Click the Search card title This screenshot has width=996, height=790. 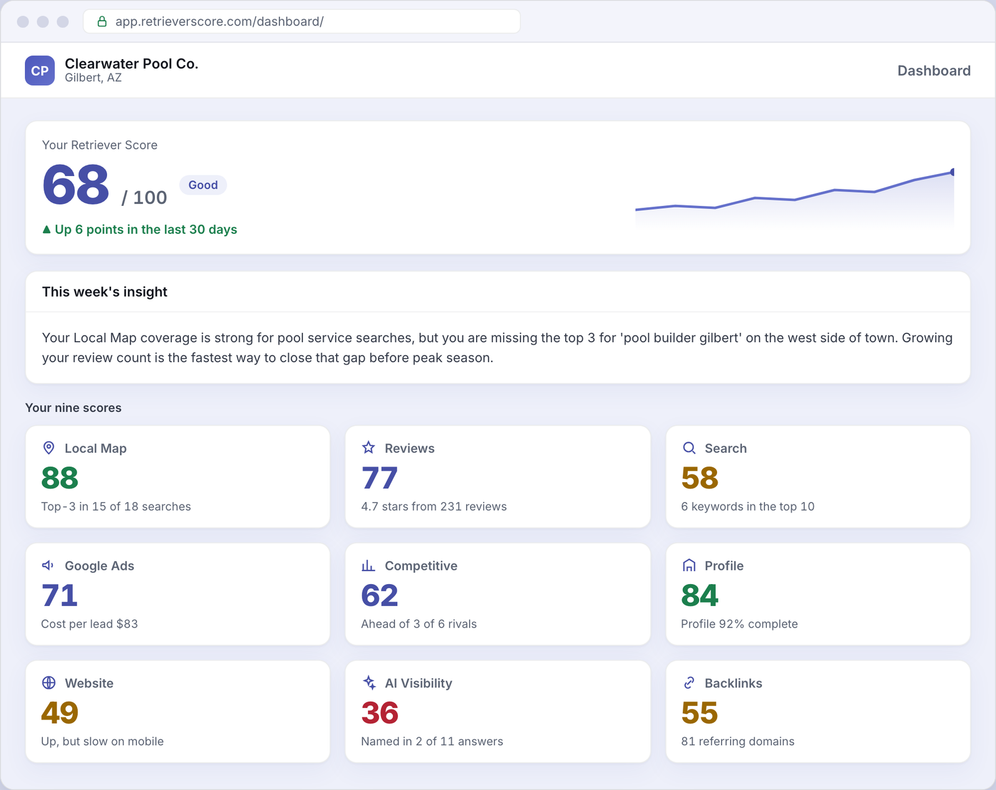726,448
